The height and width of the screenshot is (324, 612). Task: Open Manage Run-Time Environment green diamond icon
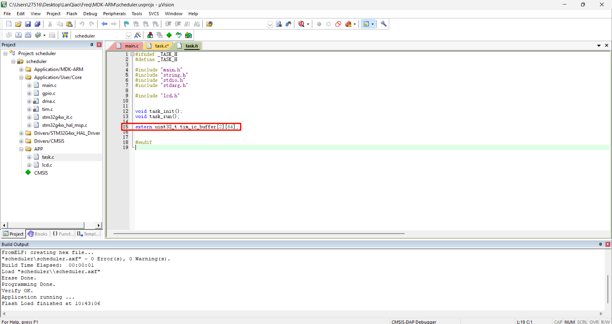169,35
